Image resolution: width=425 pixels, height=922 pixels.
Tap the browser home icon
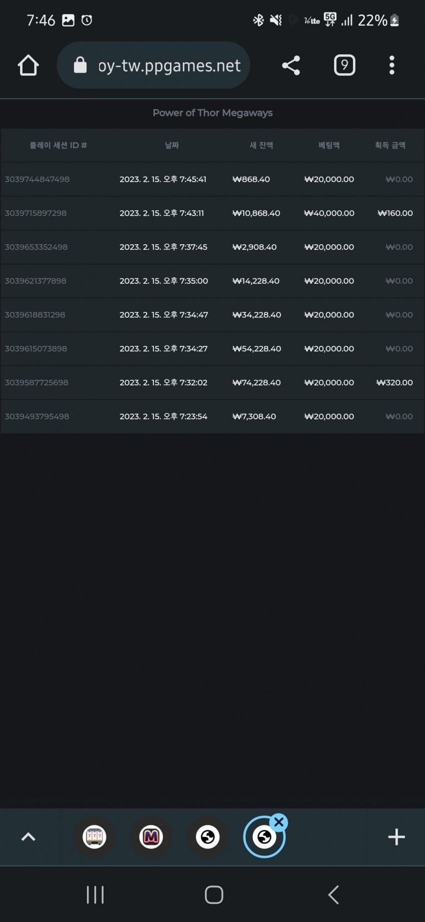pos(28,65)
